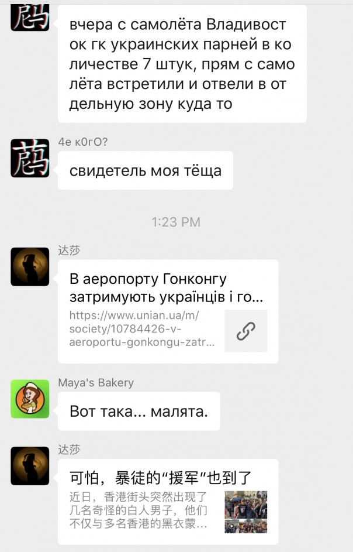The image size is (353, 552).
Task: Tap the 达莎 name above the Chinese article
Action: [70, 450]
